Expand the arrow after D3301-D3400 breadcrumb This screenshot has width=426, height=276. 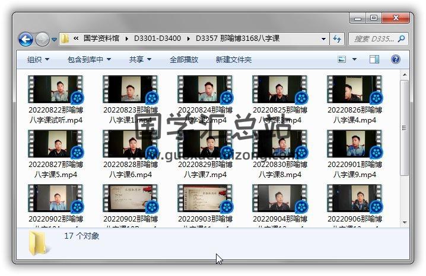(x=188, y=38)
